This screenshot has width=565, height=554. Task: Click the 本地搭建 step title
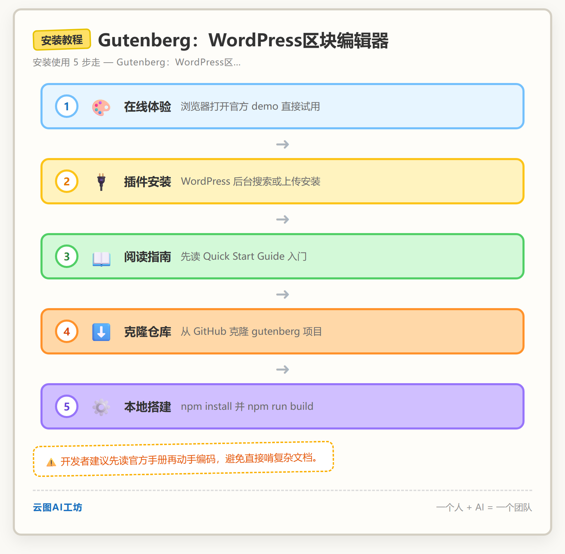[148, 407]
